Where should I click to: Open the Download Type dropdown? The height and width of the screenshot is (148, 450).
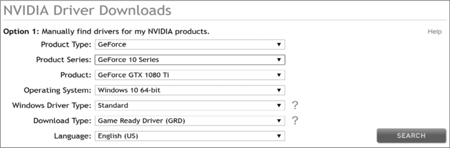190,120
